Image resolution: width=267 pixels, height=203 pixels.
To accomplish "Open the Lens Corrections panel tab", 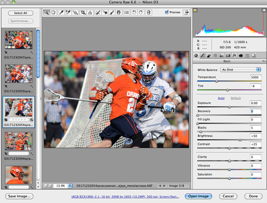I will [228, 55].
